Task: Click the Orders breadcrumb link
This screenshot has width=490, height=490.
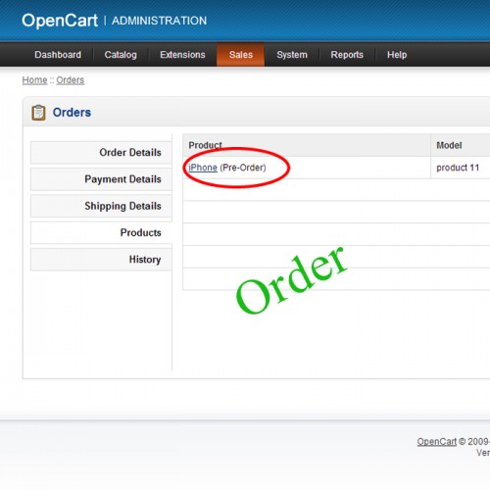Action: click(x=71, y=80)
